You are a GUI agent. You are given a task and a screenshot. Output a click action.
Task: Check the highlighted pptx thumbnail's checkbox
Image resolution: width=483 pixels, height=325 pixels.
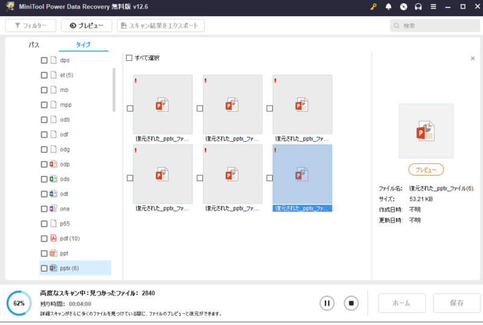[269, 178]
